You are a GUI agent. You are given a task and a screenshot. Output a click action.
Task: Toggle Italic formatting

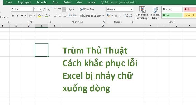17,16
